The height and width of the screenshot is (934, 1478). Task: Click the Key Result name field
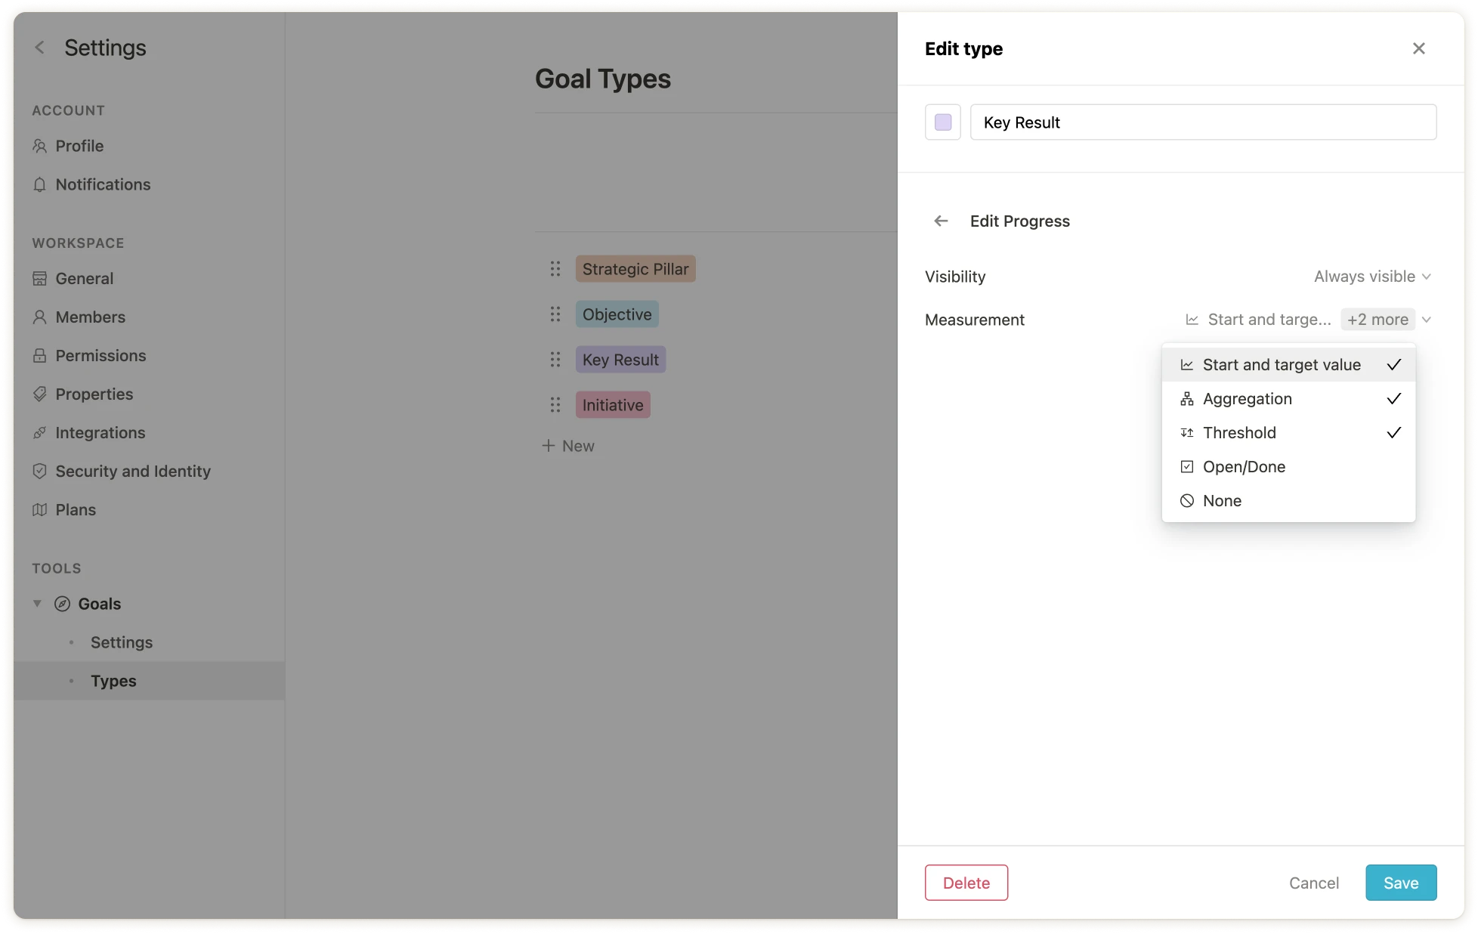tap(1203, 122)
